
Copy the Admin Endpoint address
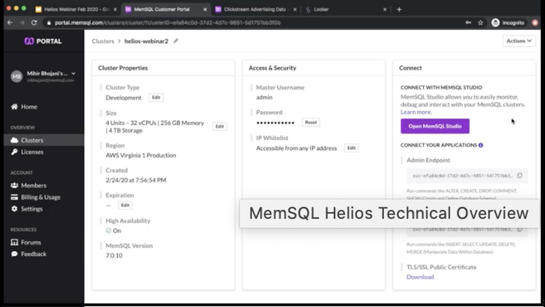click(520, 175)
